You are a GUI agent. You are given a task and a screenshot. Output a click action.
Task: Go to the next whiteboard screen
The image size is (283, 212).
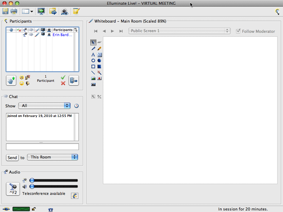(112, 31)
